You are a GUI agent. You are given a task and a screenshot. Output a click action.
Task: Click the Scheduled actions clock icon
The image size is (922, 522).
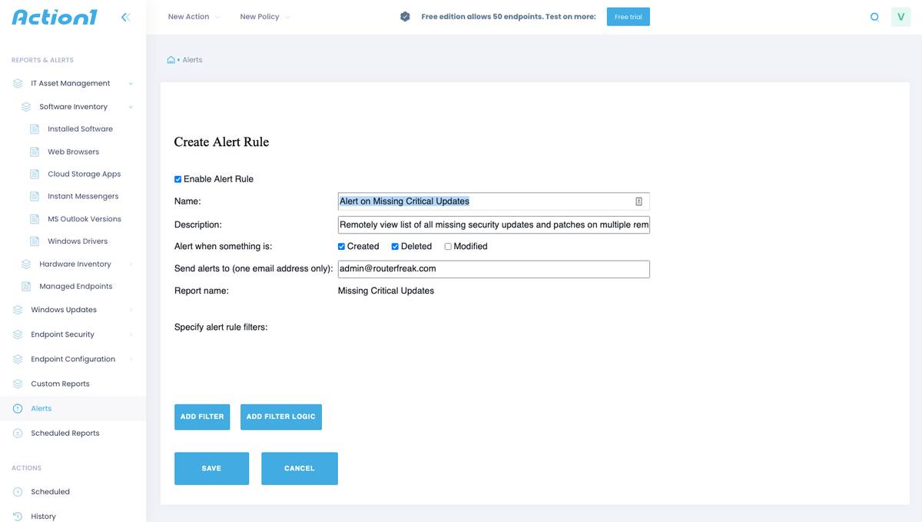18,491
